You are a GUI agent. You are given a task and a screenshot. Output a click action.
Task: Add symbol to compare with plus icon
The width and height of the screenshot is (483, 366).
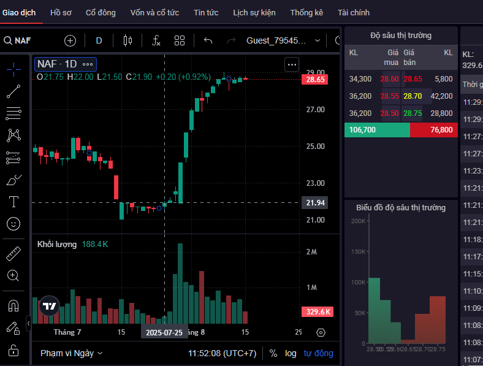pos(70,40)
